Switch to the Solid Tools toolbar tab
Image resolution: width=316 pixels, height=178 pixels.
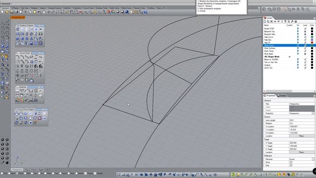tap(115, 8)
